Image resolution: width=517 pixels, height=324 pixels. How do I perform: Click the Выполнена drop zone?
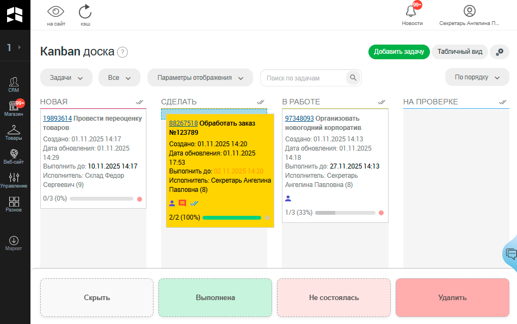(215, 297)
